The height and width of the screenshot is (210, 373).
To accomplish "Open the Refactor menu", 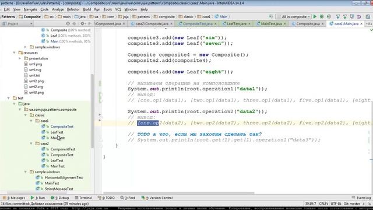I will [73, 9].
